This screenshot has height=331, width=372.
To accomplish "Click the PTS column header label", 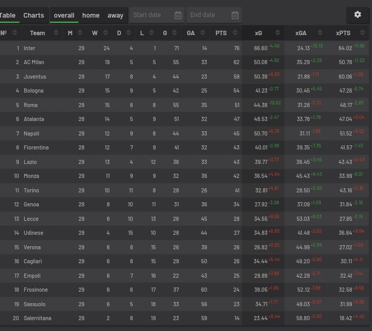I will [221, 33].
